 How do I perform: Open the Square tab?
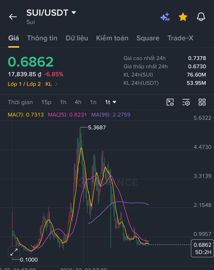click(148, 38)
